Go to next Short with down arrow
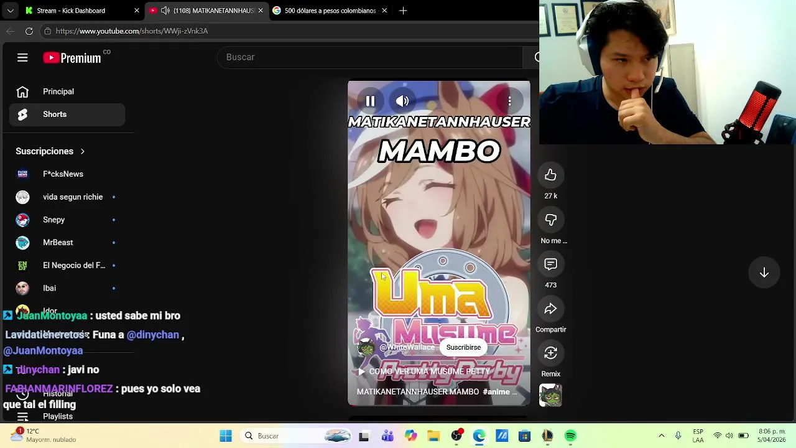Image resolution: width=796 pixels, height=448 pixels. click(764, 273)
